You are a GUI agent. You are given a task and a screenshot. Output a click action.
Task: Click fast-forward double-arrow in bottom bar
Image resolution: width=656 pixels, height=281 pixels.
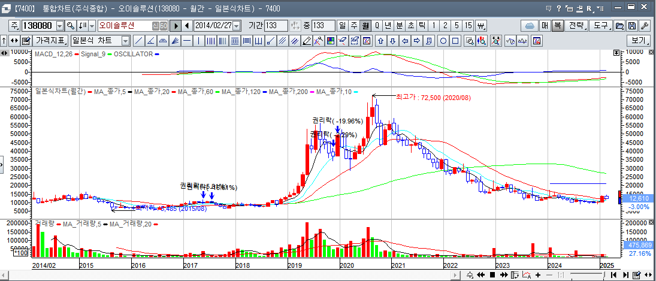pos(504,275)
